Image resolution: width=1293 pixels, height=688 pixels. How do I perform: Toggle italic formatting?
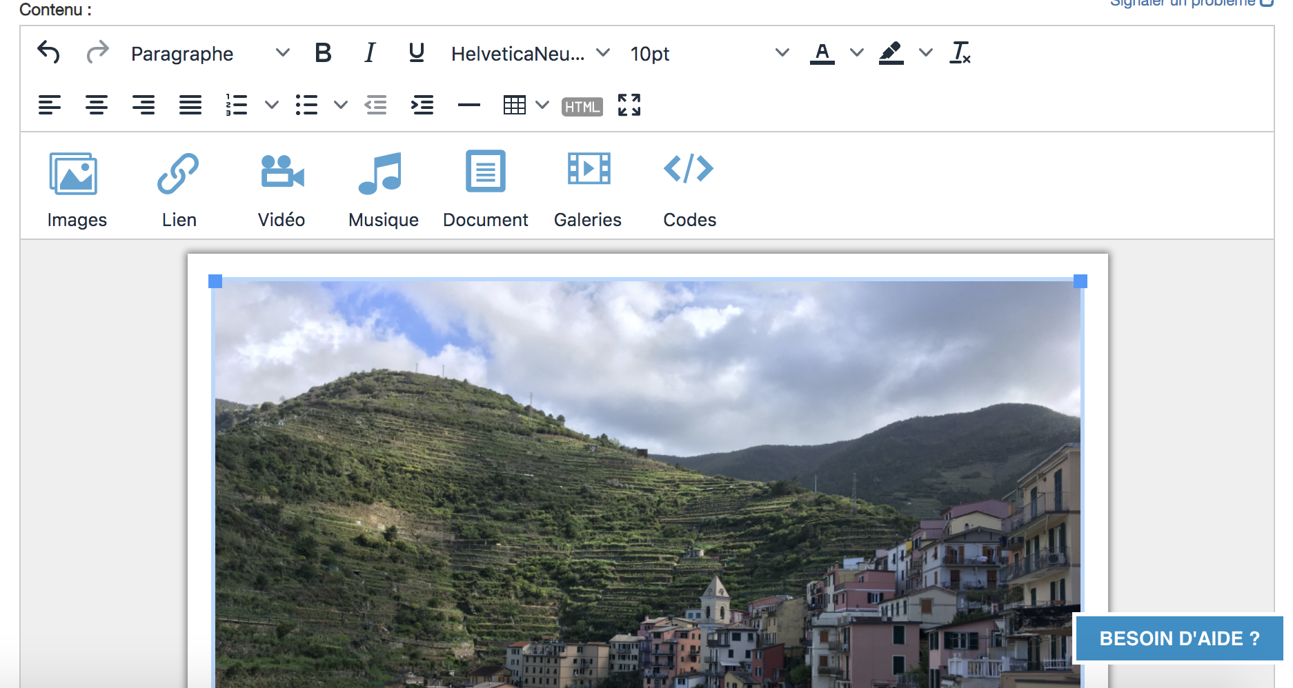370,52
